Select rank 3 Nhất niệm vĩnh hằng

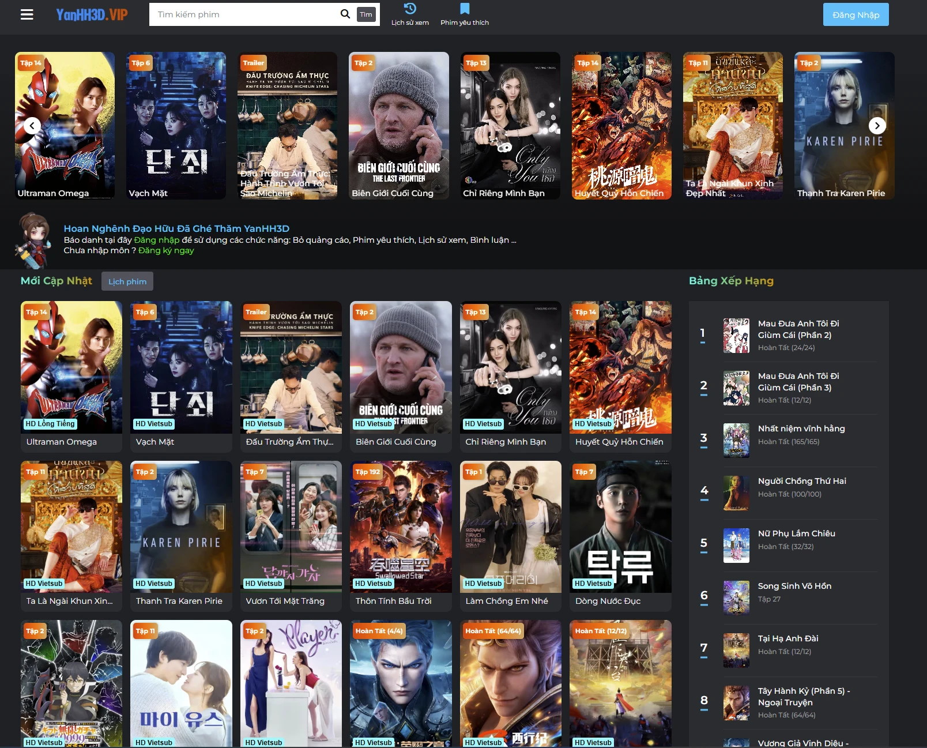point(801,428)
